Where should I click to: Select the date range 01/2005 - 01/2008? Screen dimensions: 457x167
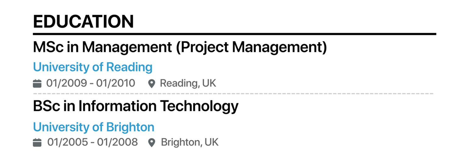93,142
